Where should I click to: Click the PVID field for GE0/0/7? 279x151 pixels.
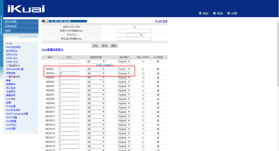point(69,95)
